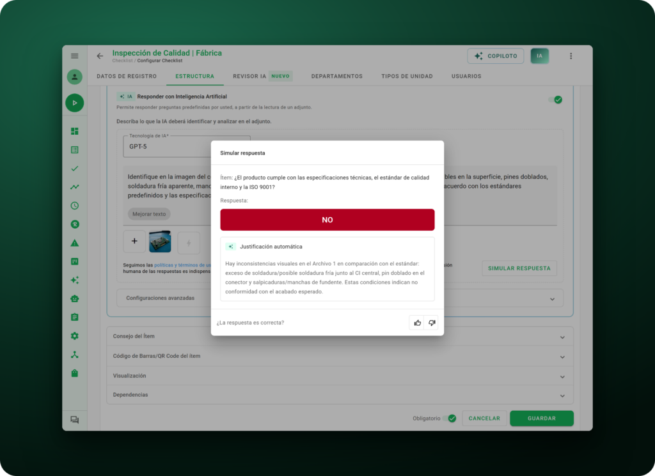Open the dashboard icon in sidebar

tap(75, 131)
